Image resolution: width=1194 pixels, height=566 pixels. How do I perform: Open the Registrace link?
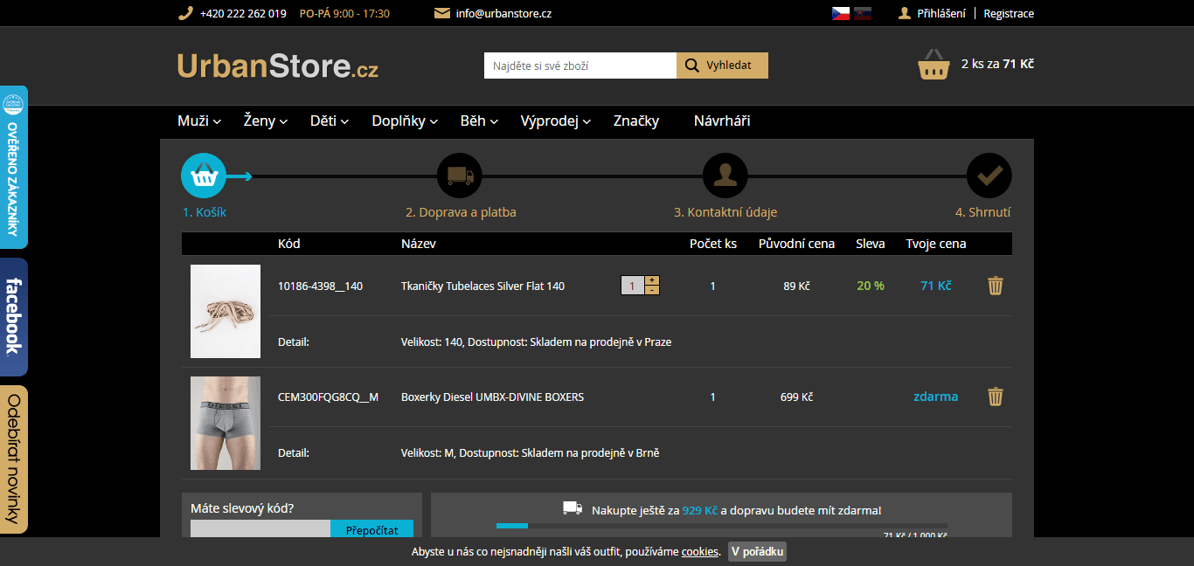point(1009,13)
